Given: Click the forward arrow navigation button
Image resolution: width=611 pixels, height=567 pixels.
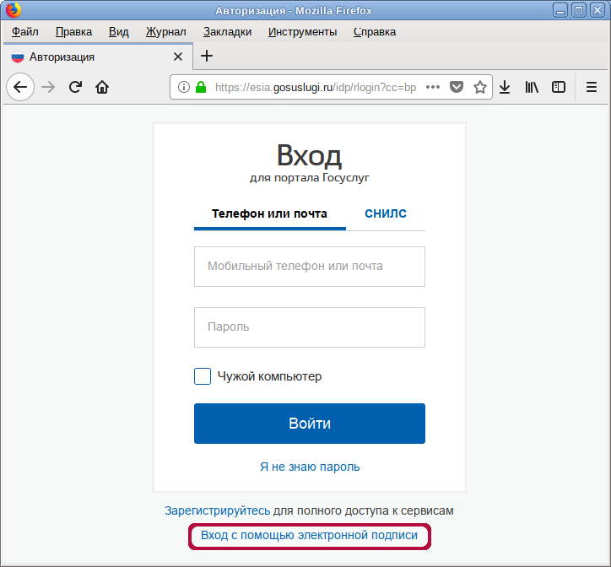Looking at the screenshot, I should [x=48, y=87].
